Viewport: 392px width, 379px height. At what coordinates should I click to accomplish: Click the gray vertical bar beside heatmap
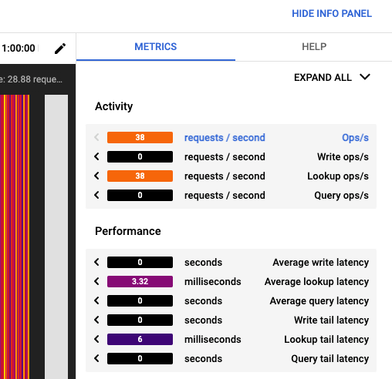coord(56,236)
